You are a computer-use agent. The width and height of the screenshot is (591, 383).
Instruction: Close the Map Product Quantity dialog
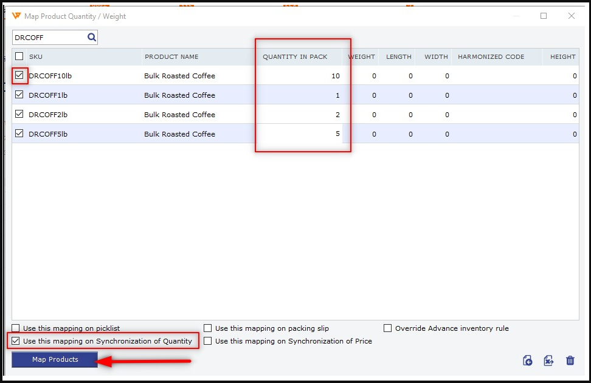point(572,16)
